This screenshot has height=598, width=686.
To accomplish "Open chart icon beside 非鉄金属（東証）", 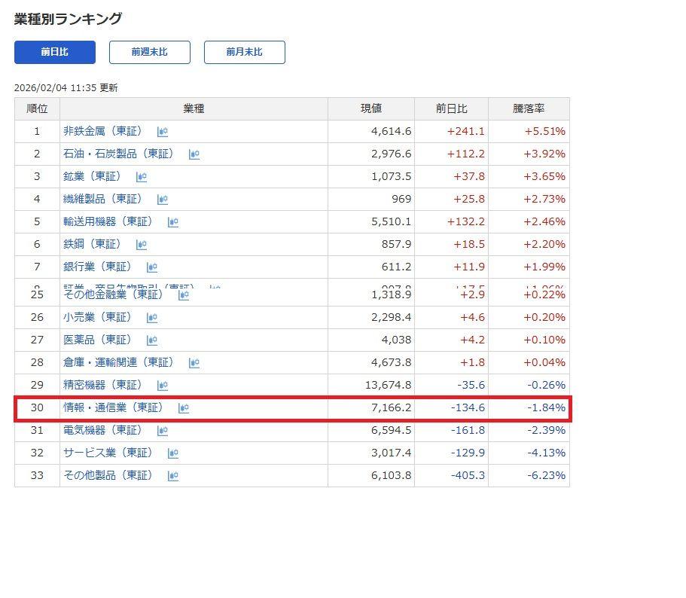I will pyautogui.click(x=163, y=132).
